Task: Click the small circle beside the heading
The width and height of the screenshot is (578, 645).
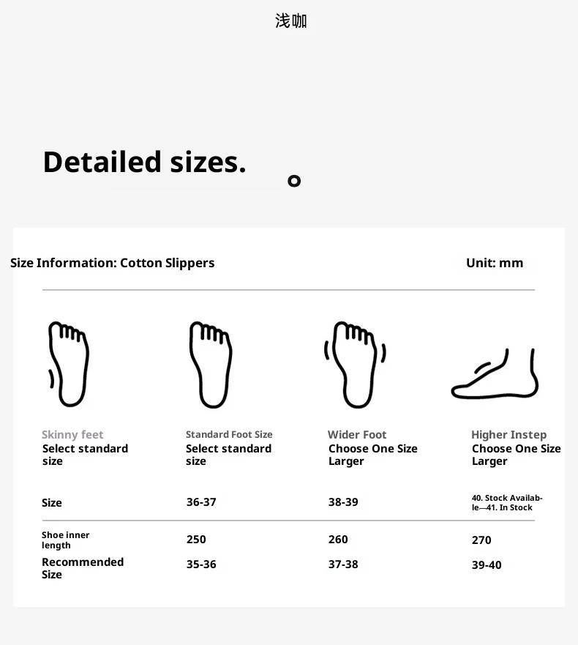Action: (294, 181)
